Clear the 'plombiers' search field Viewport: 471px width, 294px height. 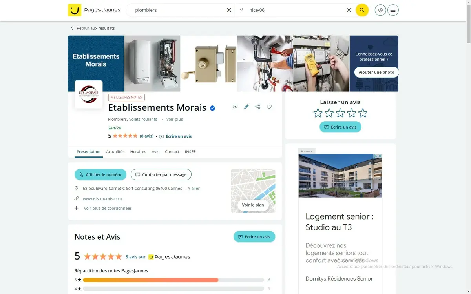tap(229, 10)
